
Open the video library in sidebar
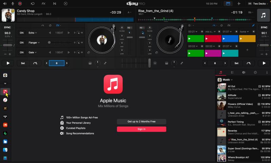5,158
